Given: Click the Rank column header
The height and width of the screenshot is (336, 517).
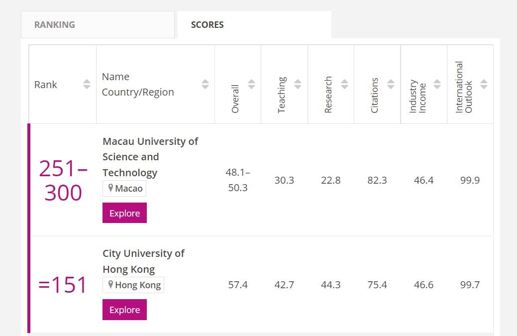Looking at the screenshot, I should coord(45,84).
